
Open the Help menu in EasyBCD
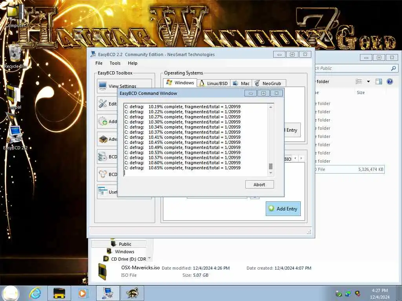tap(133, 63)
